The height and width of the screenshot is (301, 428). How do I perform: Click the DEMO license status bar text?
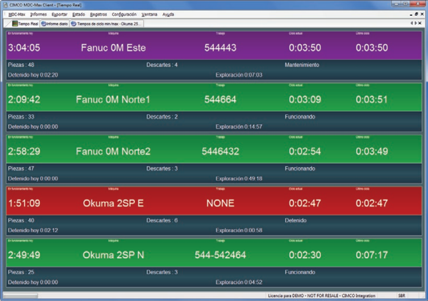pos(322,296)
